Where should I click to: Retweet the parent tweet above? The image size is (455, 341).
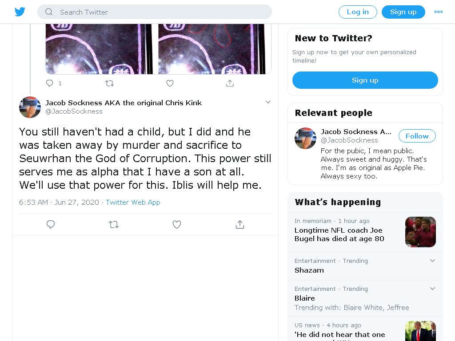[109, 83]
